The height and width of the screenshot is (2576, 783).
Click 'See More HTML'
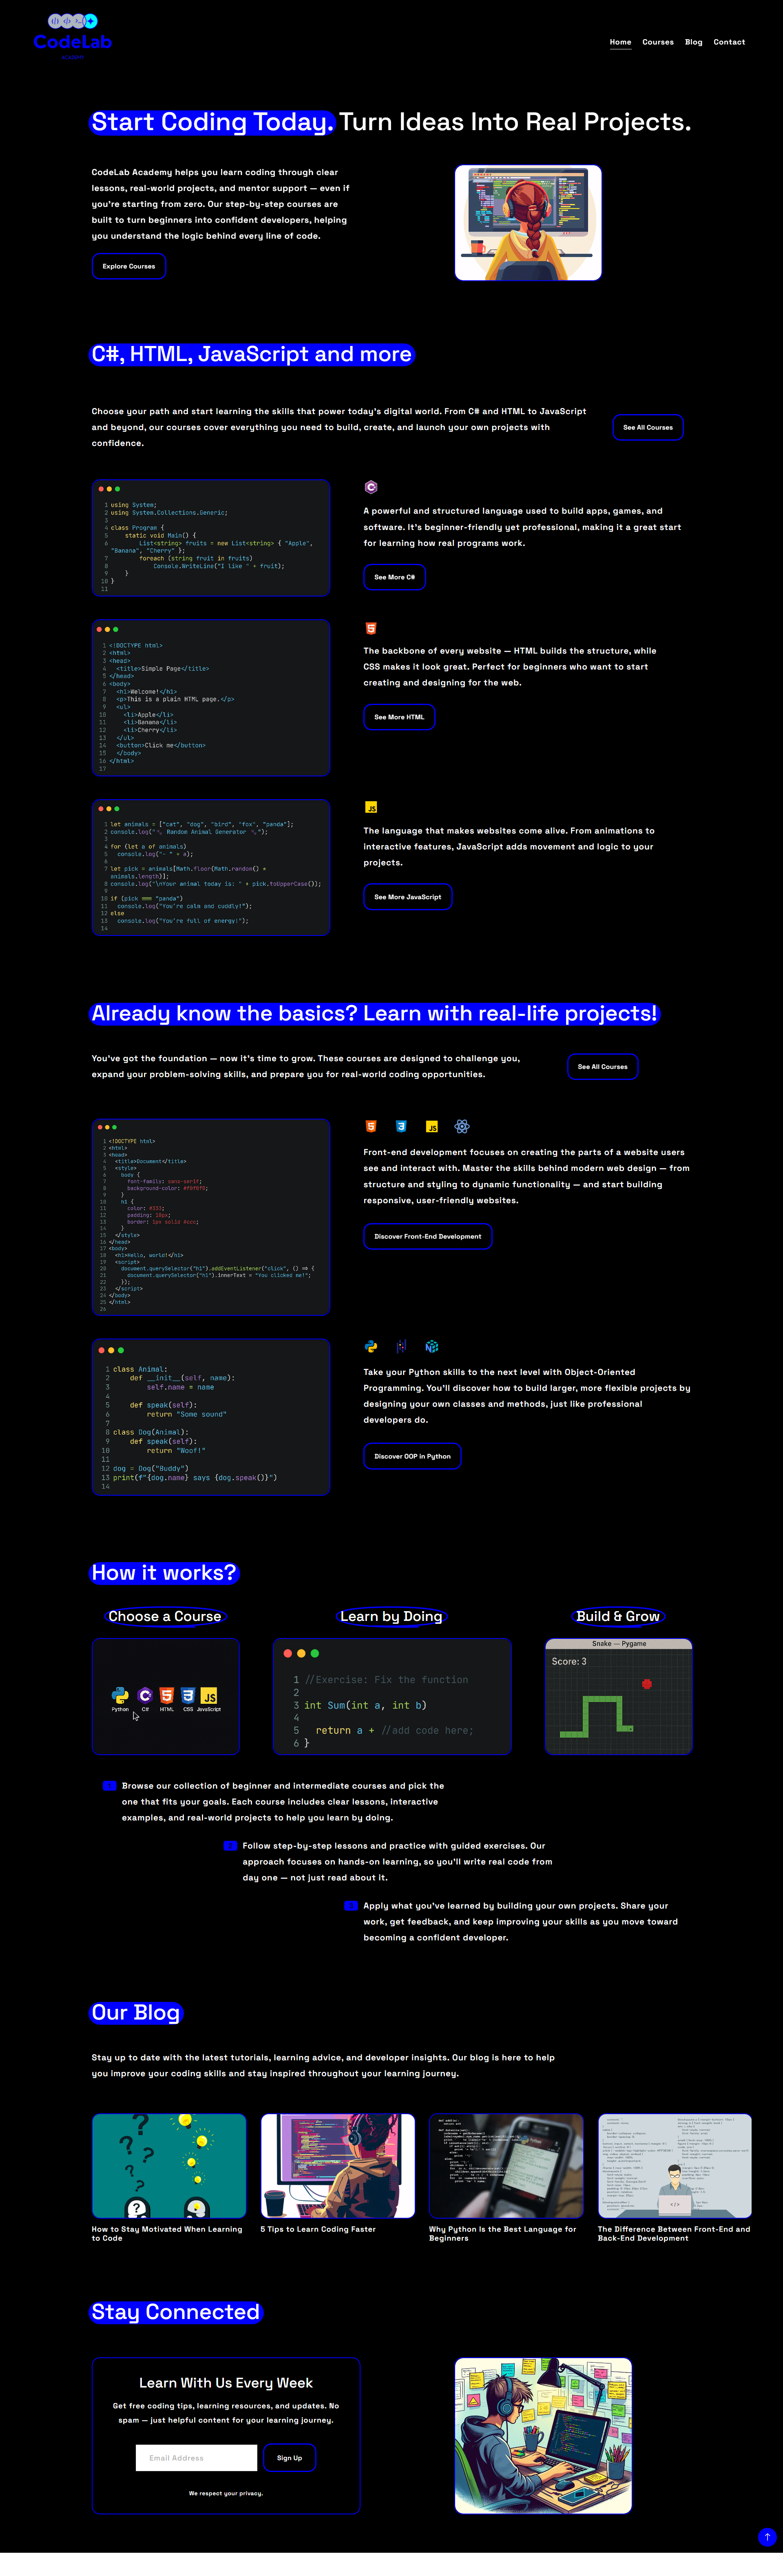pos(399,717)
